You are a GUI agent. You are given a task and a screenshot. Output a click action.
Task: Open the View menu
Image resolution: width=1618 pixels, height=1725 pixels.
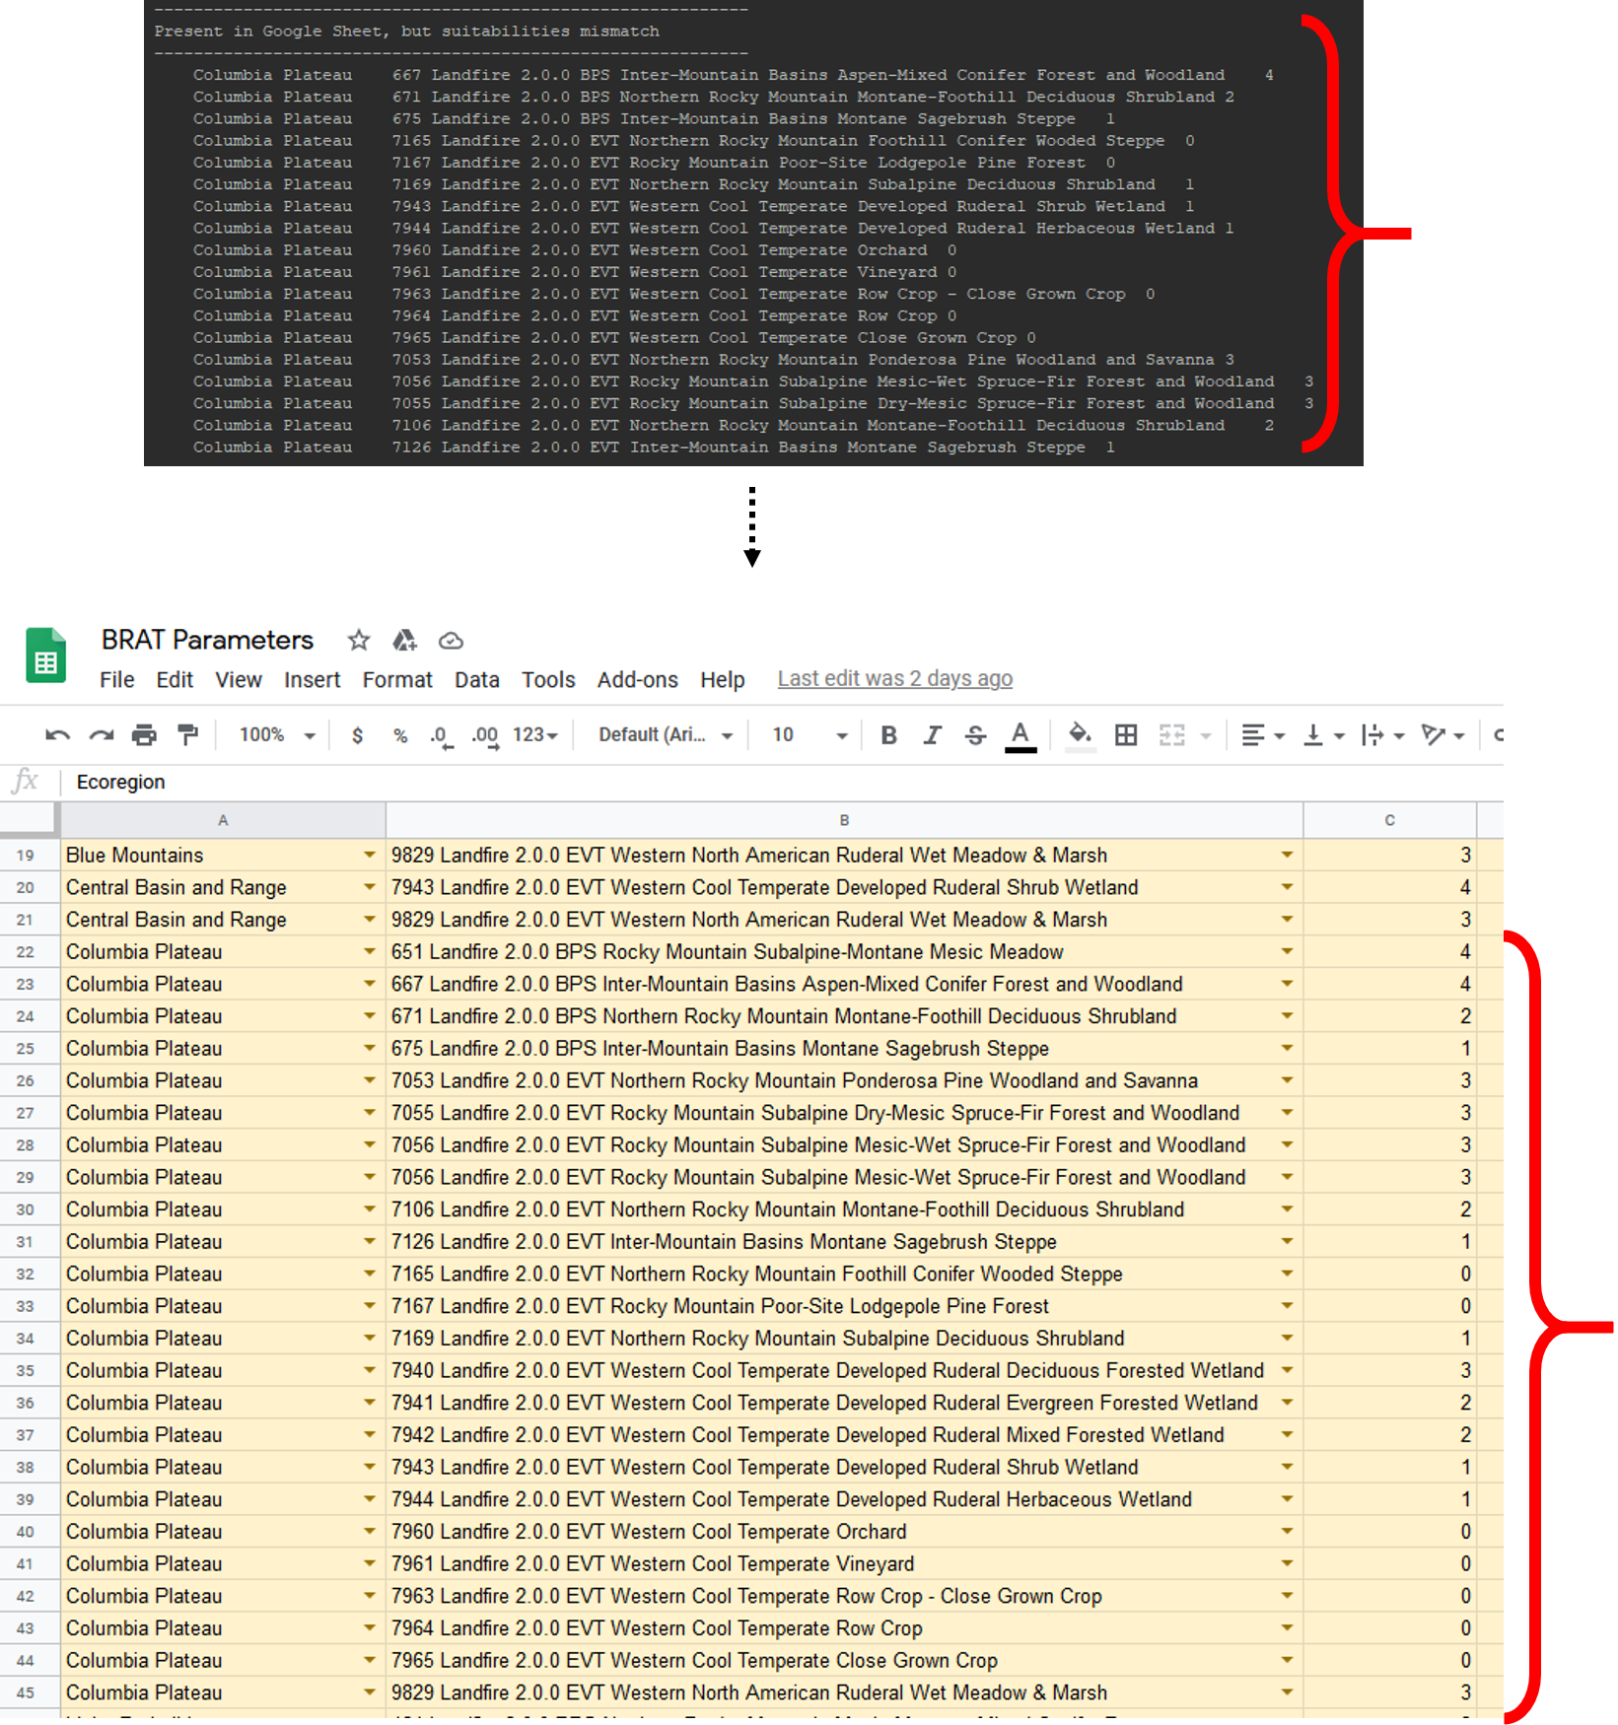[x=239, y=680]
